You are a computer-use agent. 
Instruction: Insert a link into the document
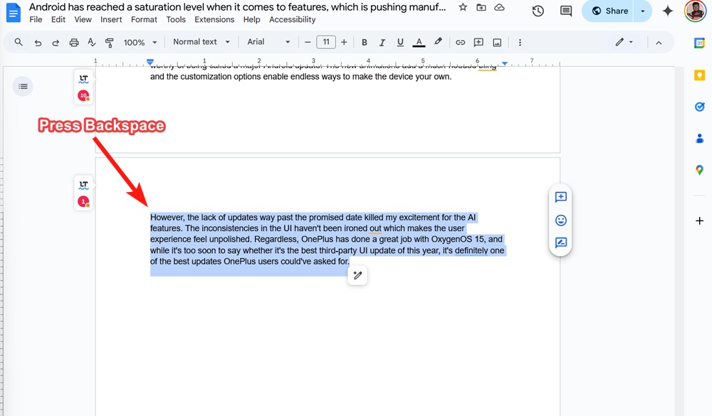tap(461, 42)
